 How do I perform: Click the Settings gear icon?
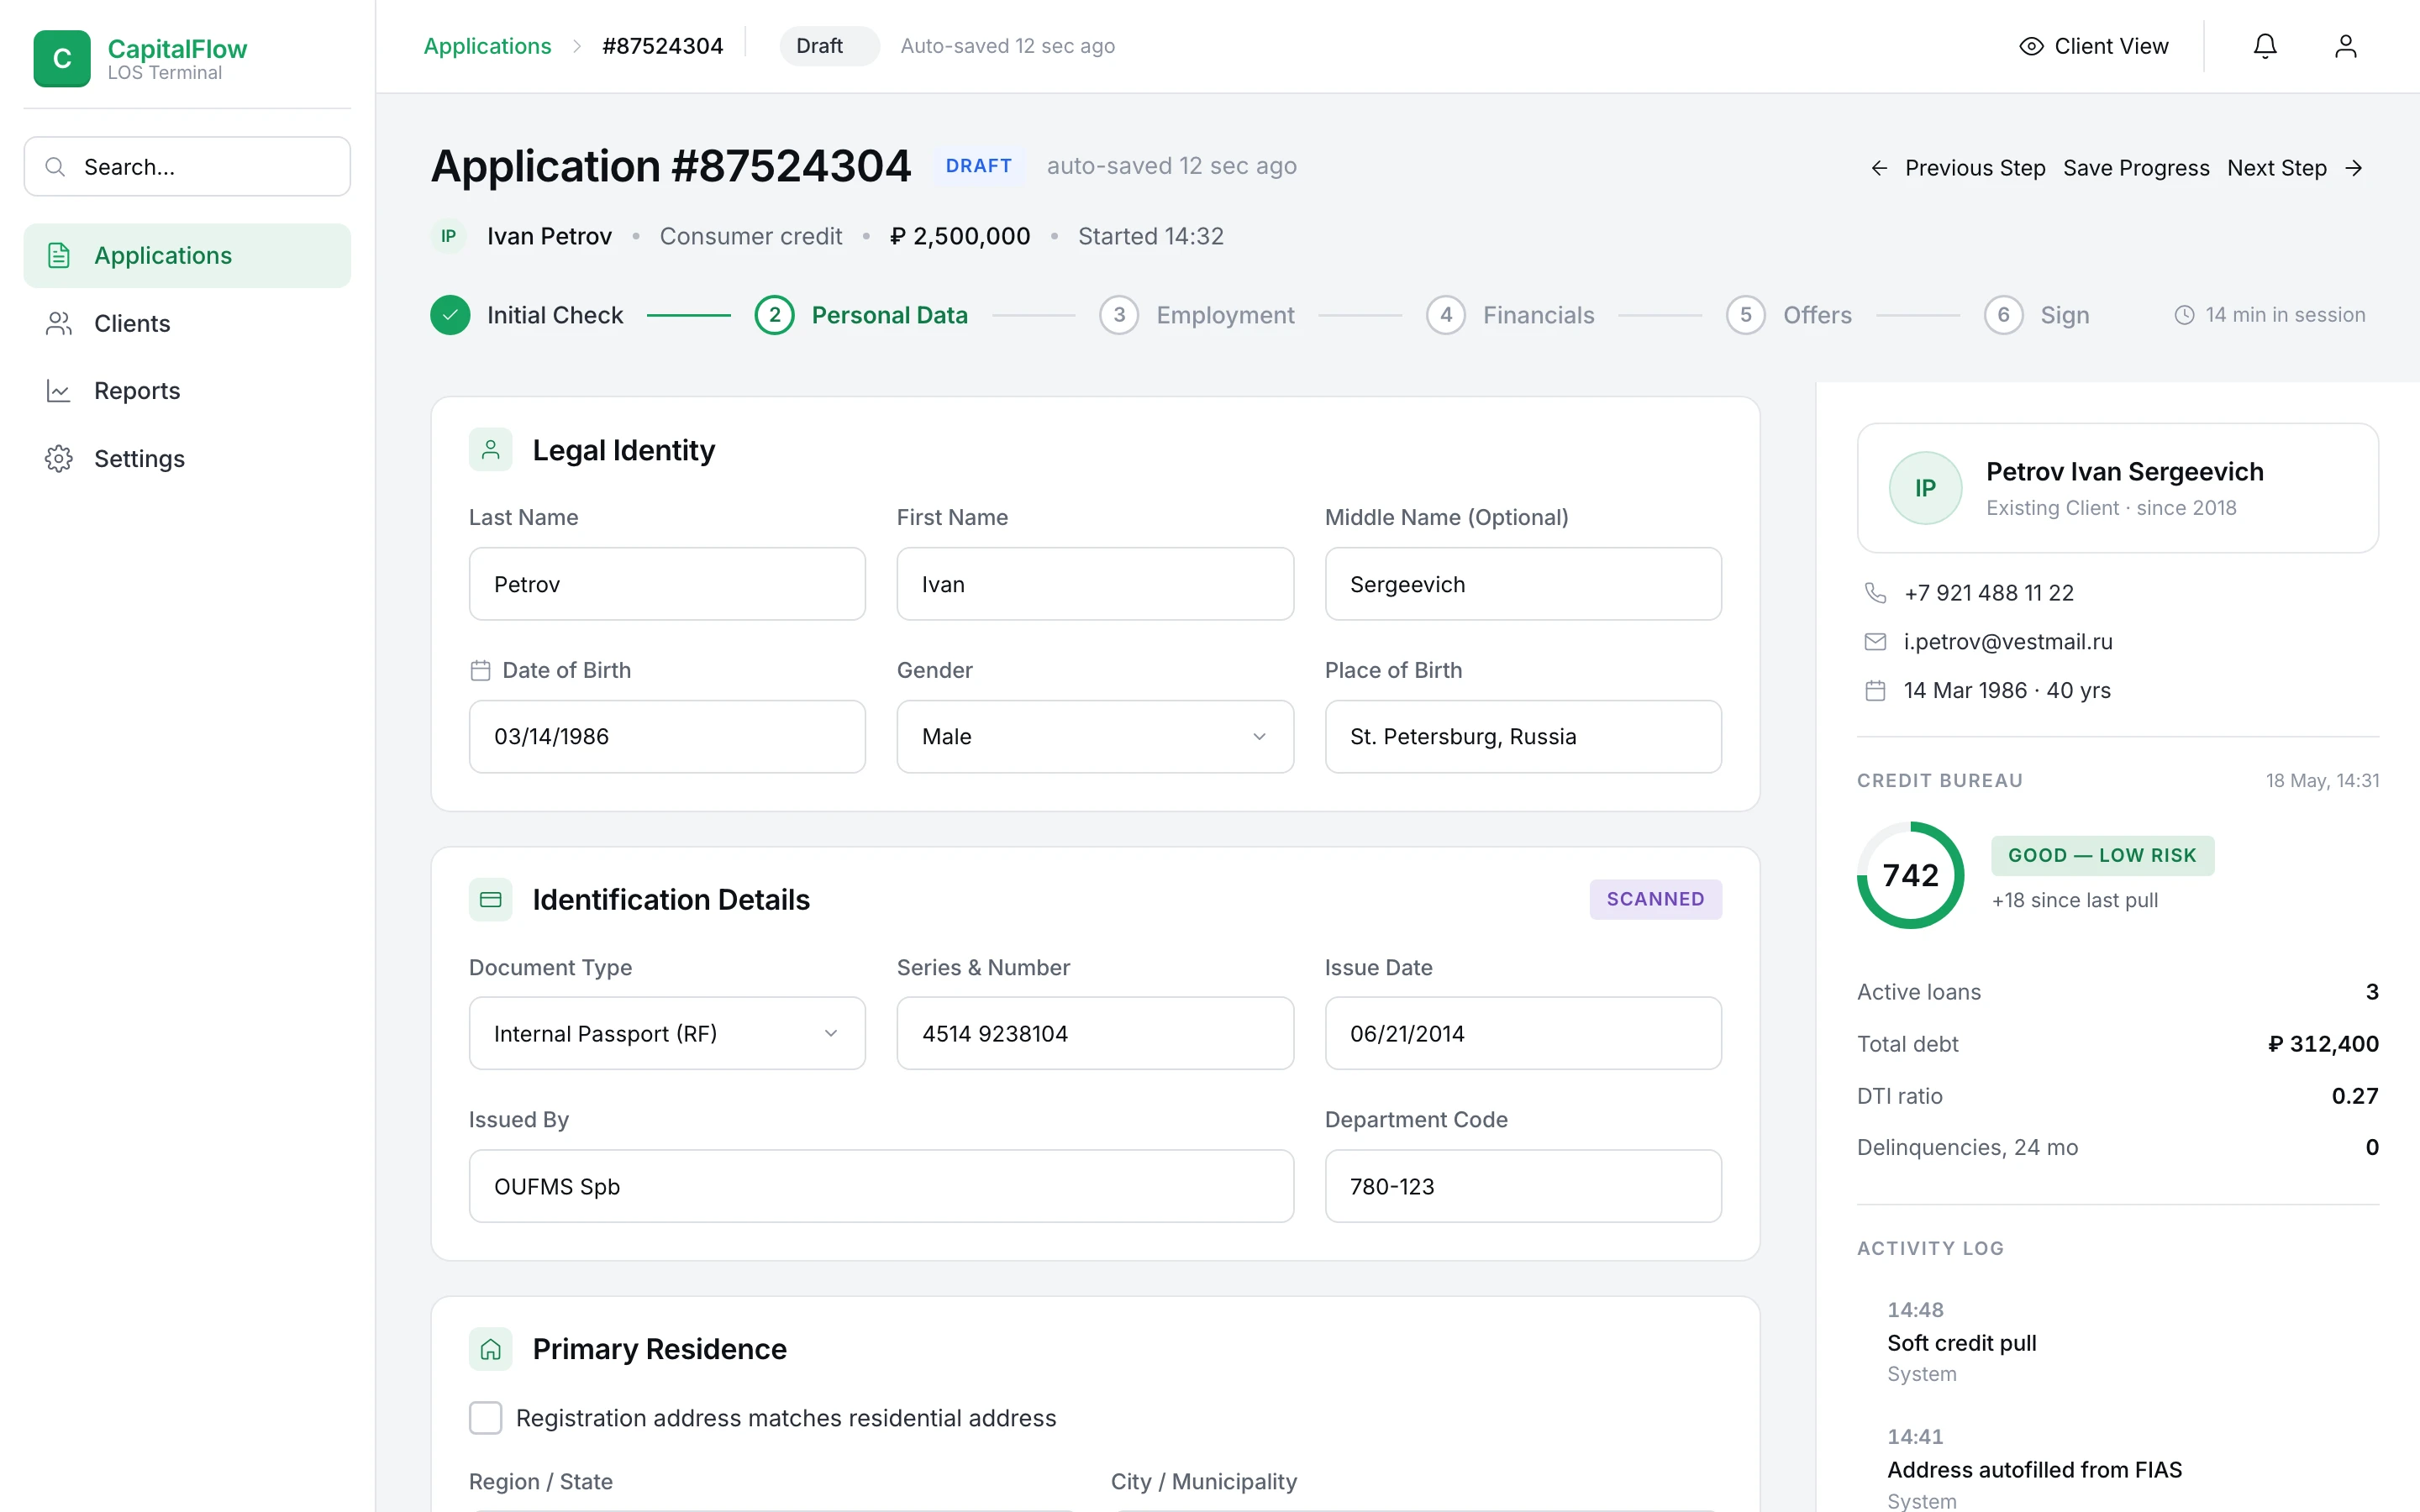(59, 459)
